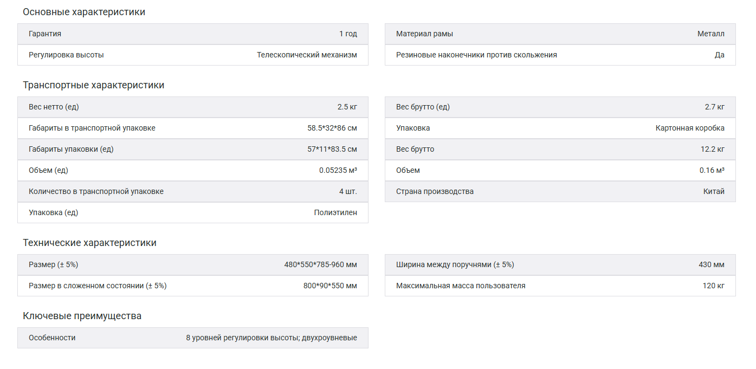
Task: Click the "Гарантия" row label
Action: (45, 34)
